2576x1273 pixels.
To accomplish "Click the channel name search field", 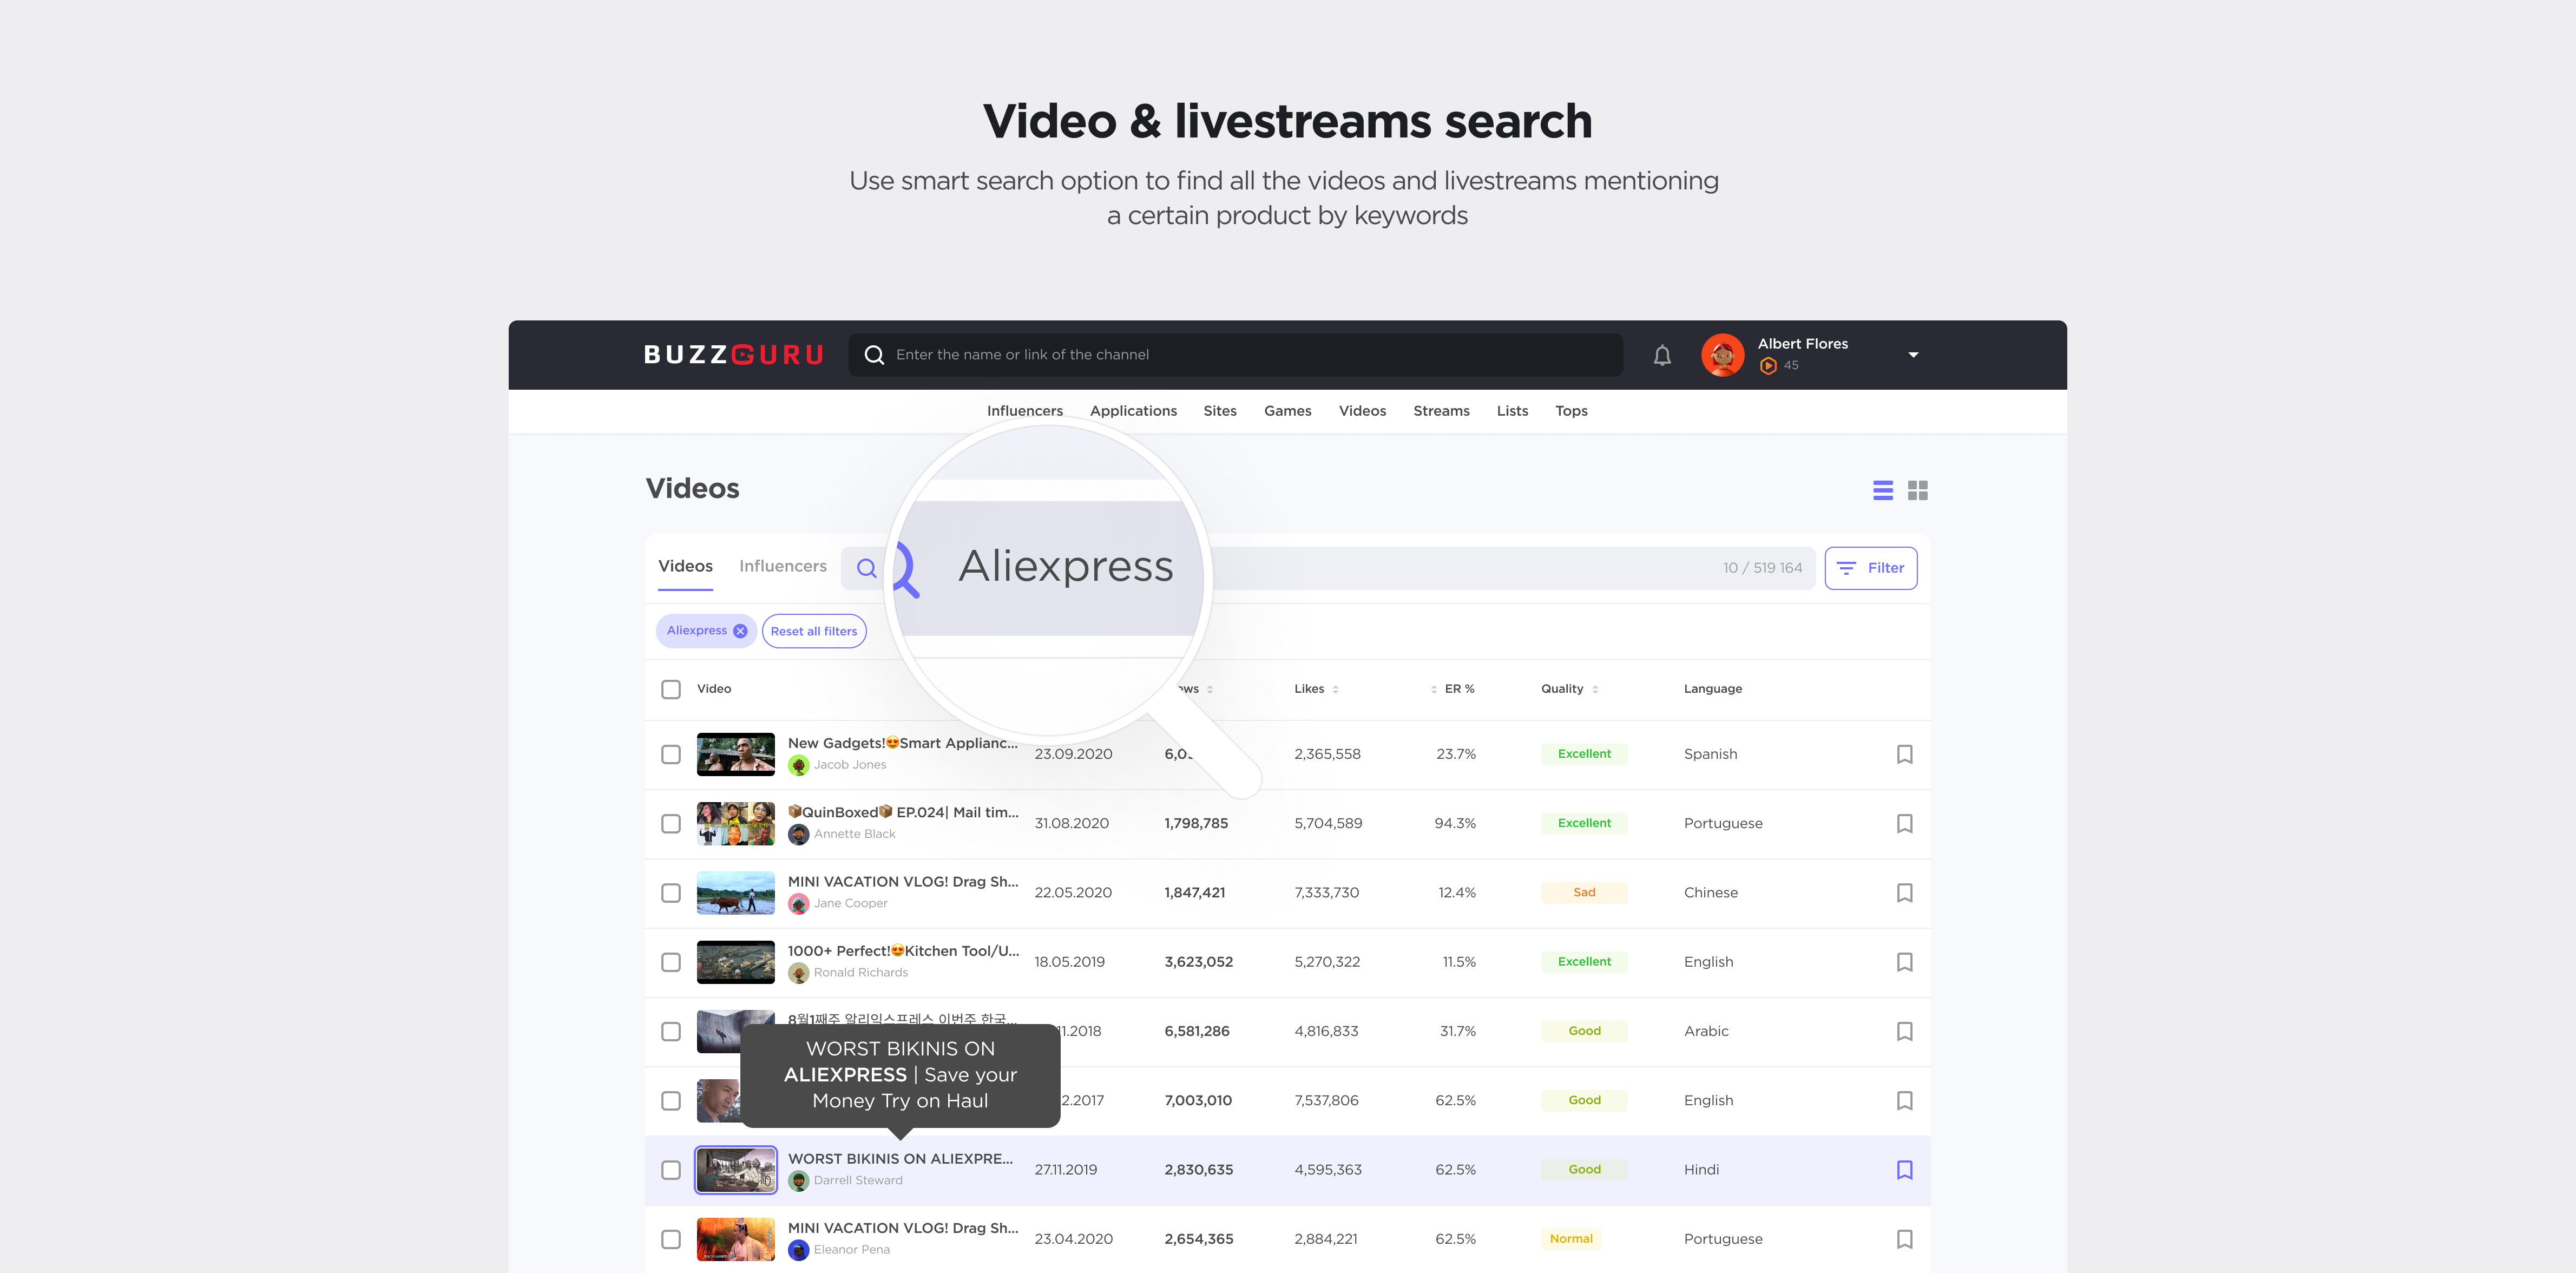I will coord(1235,355).
